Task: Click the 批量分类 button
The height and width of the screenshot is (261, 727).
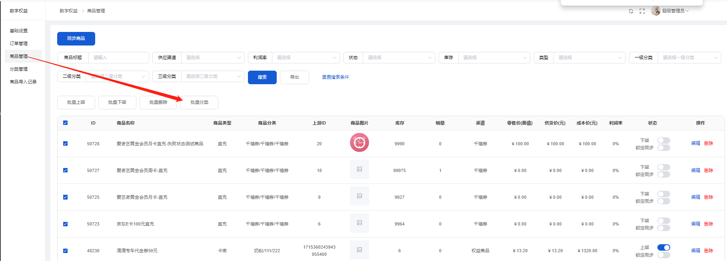Action: tap(199, 102)
